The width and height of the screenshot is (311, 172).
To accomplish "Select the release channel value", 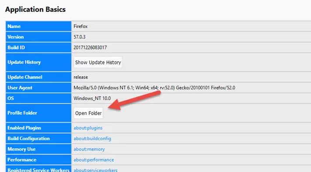I will (x=80, y=77).
